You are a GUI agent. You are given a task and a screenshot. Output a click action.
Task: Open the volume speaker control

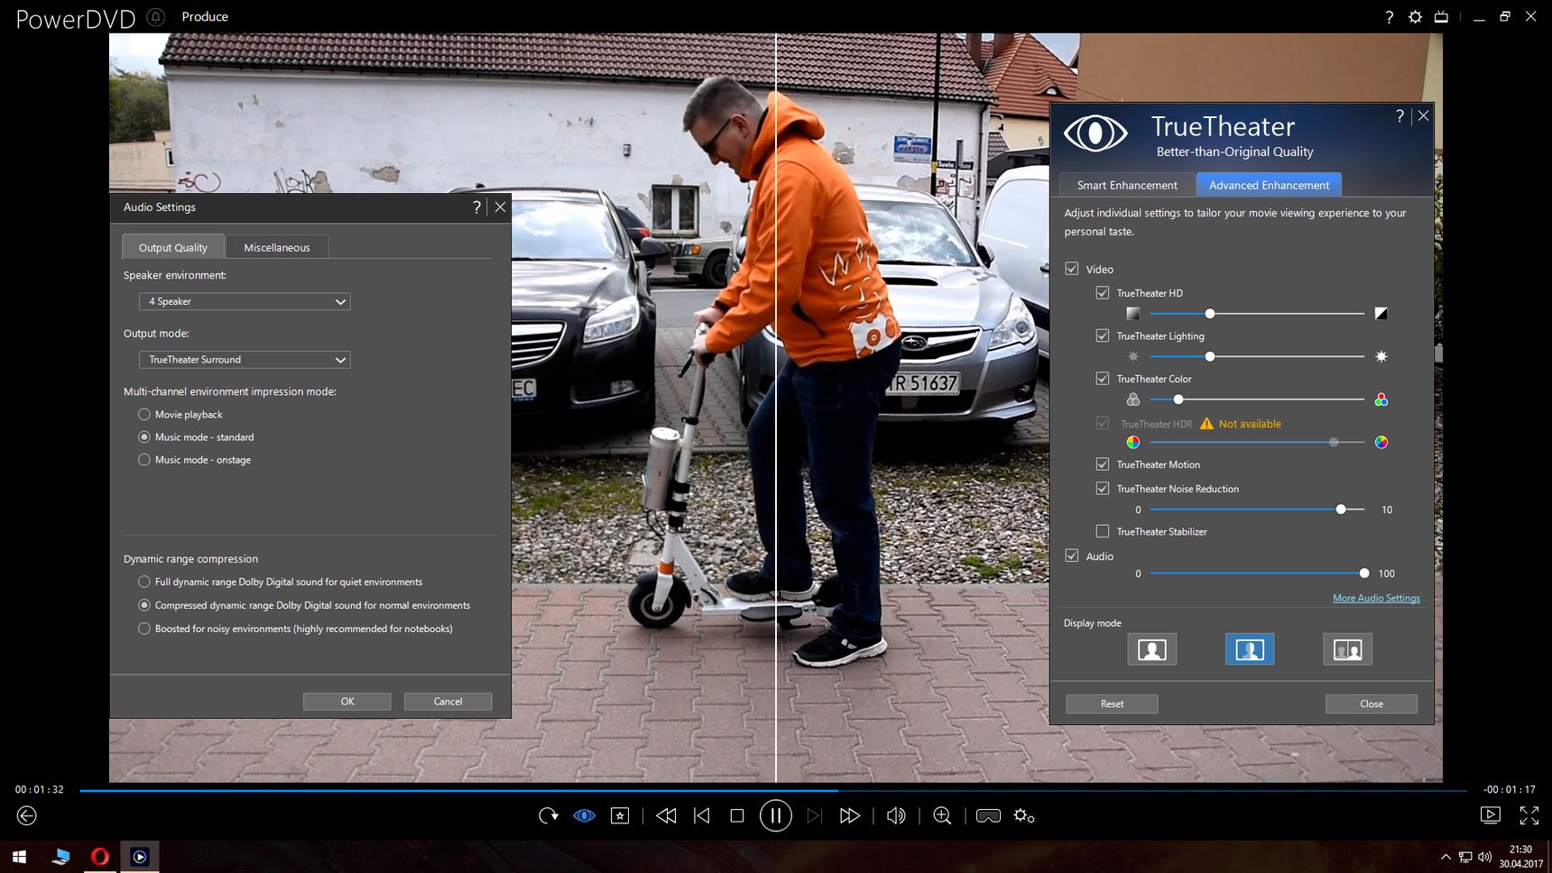pos(896,815)
